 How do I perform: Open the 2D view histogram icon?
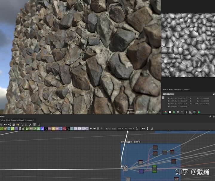[x=191, y=112]
